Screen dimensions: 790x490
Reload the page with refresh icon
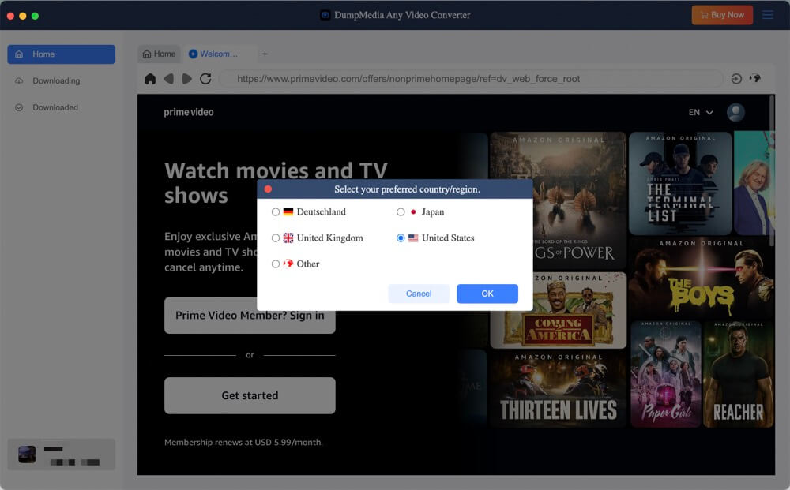click(x=205, y=79)
